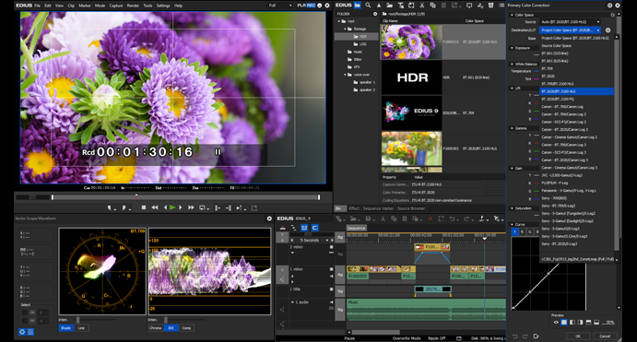The height and width of the screenshot is (342, 637).
Task: Open the Render menu
Action: 133,6
